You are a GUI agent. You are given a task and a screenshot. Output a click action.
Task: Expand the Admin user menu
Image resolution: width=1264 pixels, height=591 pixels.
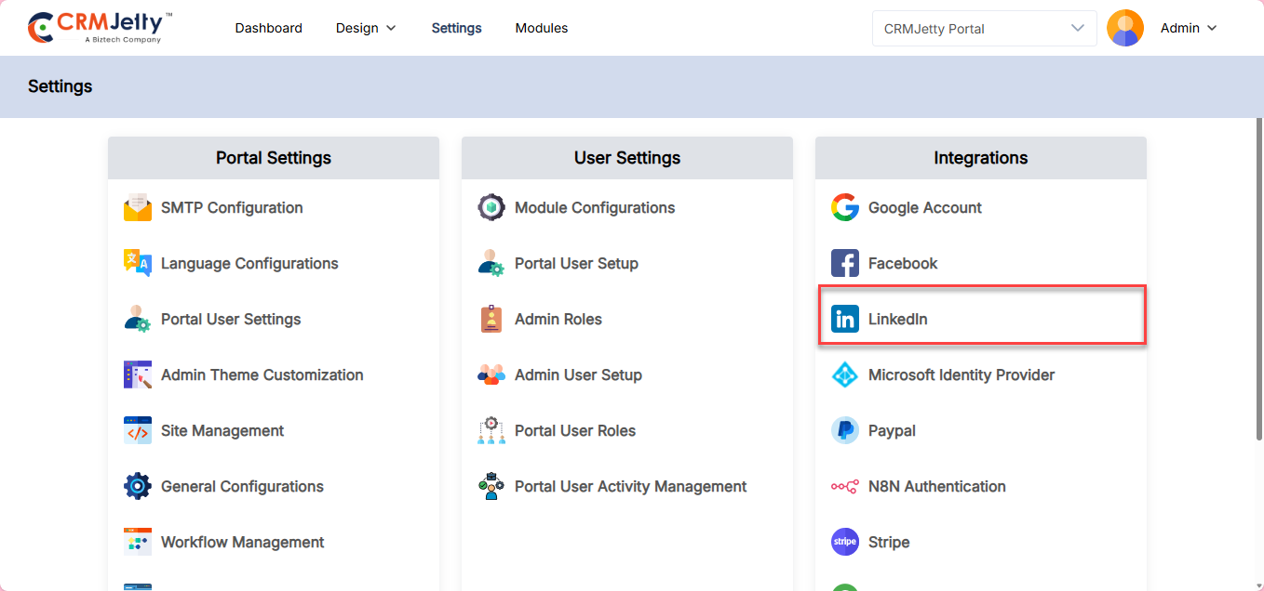tap(1189, 28)
